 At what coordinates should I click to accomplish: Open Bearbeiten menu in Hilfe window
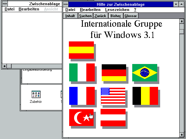(90, 10)
